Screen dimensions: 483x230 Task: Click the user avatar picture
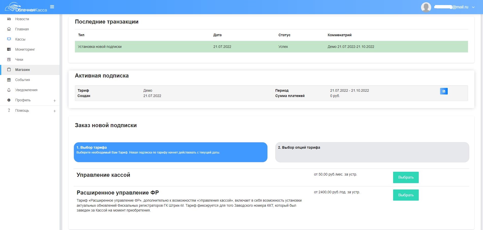tap(426, 7)
